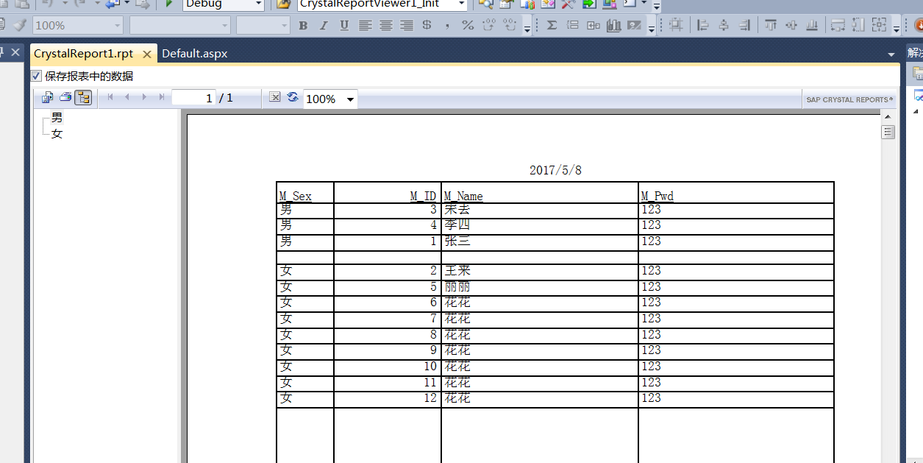Click the navigate backward arrow icon

click(113, 4)
